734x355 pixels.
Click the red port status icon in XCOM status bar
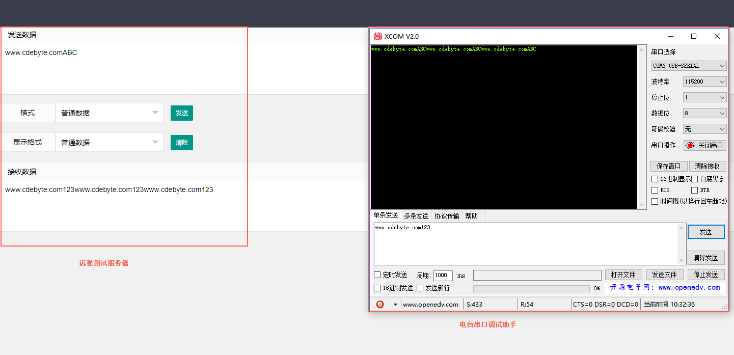[x=379, y=304]
